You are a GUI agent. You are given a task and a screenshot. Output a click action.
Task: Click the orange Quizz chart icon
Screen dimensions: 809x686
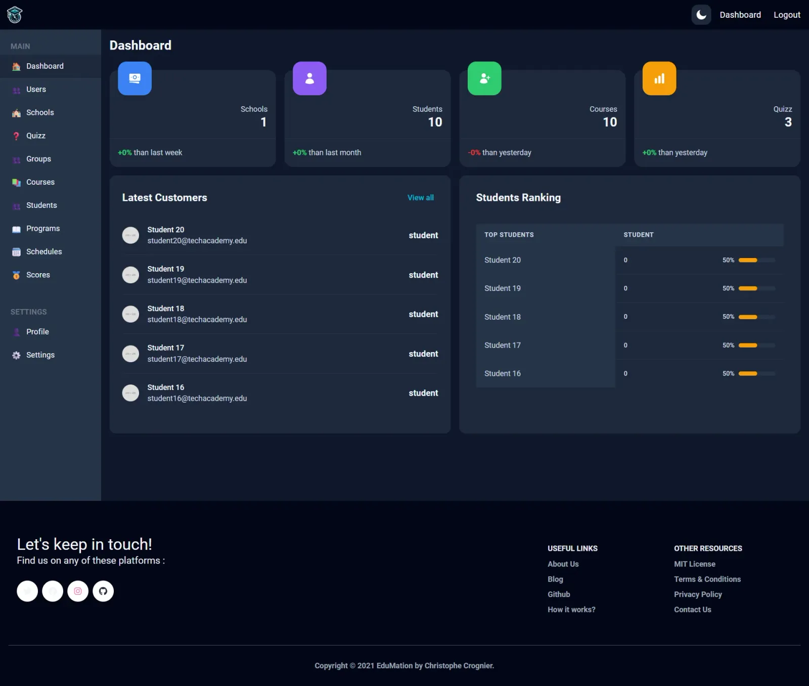(659, 78)
